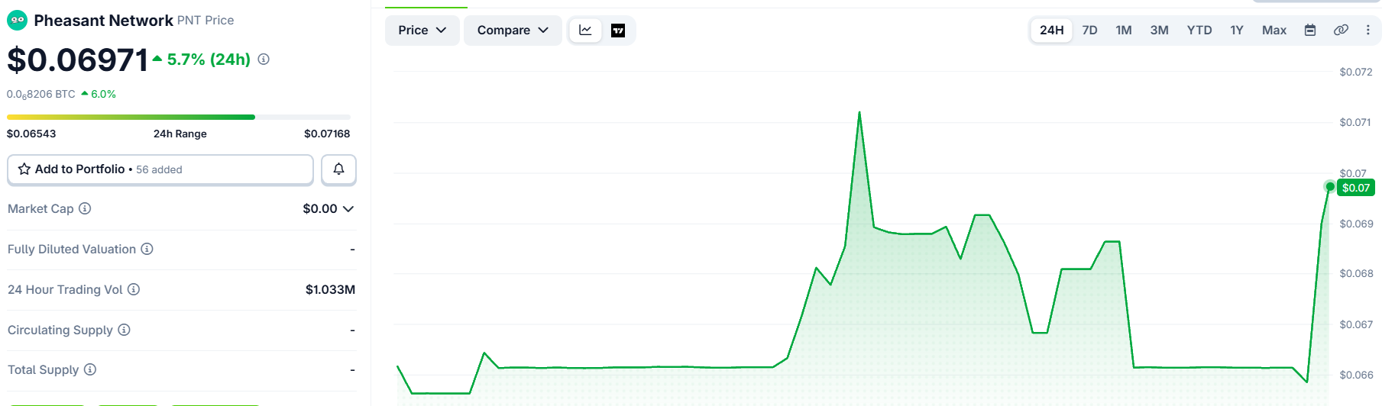Viewport: 1395px width, 406px height.
Task: Click the '56 added' portfolio count
Action: pos(159,169)
